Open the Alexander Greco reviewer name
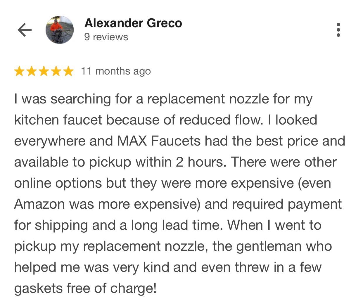The height and width of the screenshot is (306, 363). [x=133, y=23]
